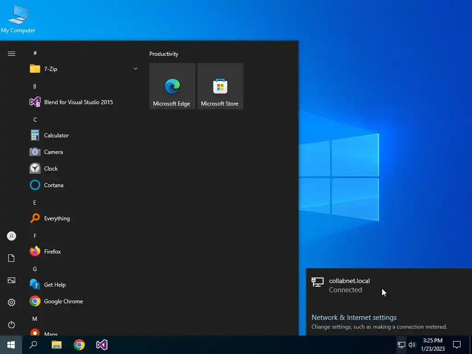Click the Show desktop sliver on taskbar

(471, 345)
